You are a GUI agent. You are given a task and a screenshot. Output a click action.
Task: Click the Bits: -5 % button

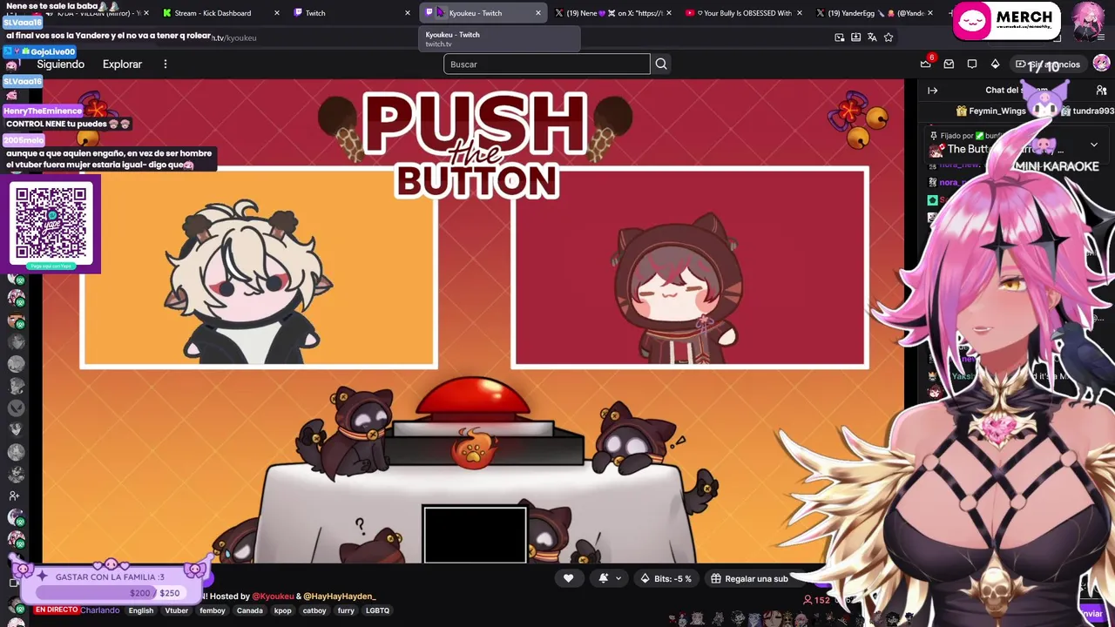point(666,578)
